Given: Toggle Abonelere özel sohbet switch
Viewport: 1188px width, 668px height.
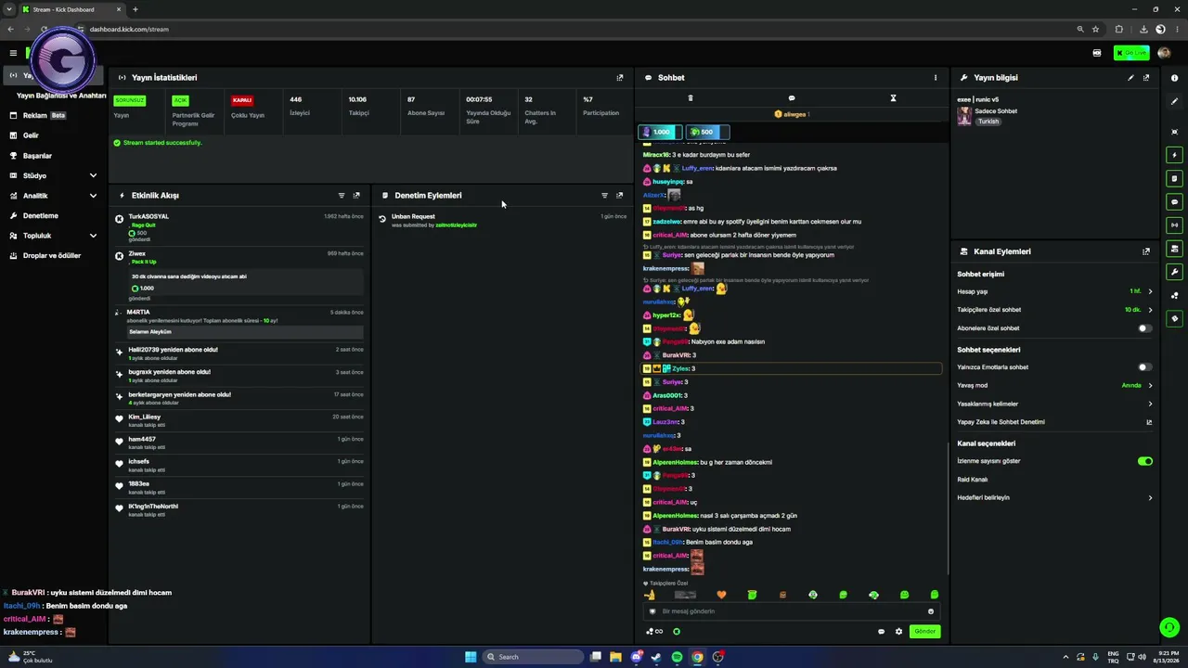Looking at the screenshot, I should pyautogui.click(x=1145, y=328).
